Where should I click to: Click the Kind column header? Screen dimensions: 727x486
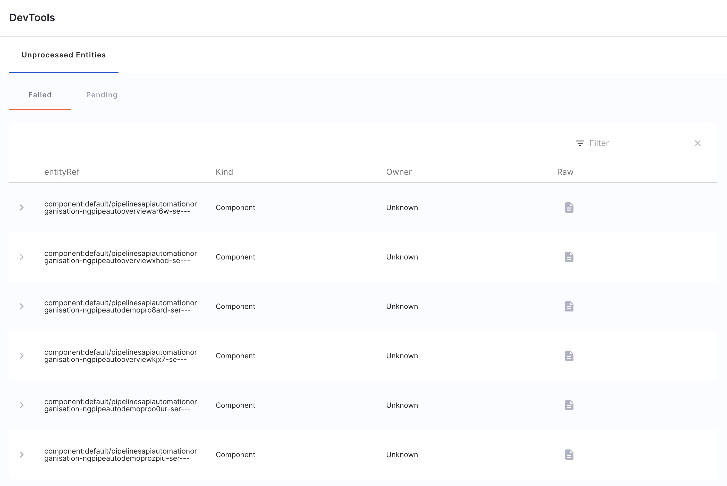(x=224, y=172)
